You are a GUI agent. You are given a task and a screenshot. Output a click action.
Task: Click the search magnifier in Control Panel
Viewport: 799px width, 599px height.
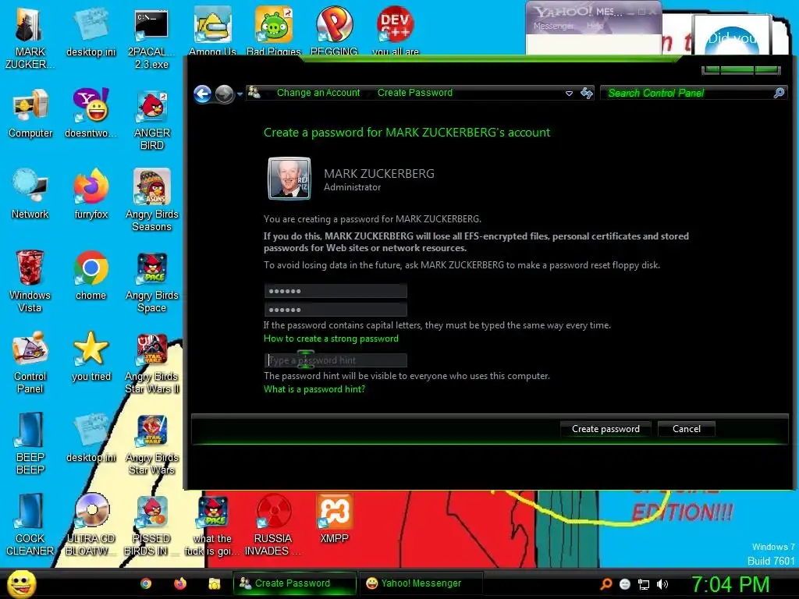tap(779, 93)
